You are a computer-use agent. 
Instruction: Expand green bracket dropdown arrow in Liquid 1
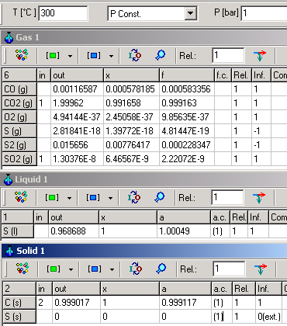(x=69, y=198)
